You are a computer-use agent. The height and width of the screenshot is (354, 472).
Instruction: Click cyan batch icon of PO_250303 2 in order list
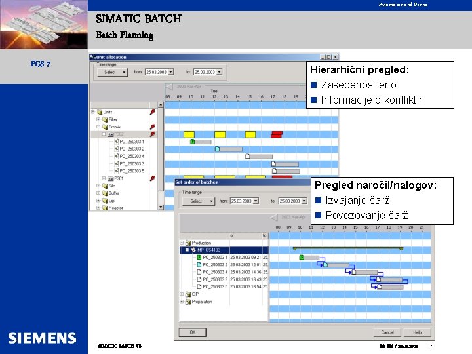pos(199,265)
